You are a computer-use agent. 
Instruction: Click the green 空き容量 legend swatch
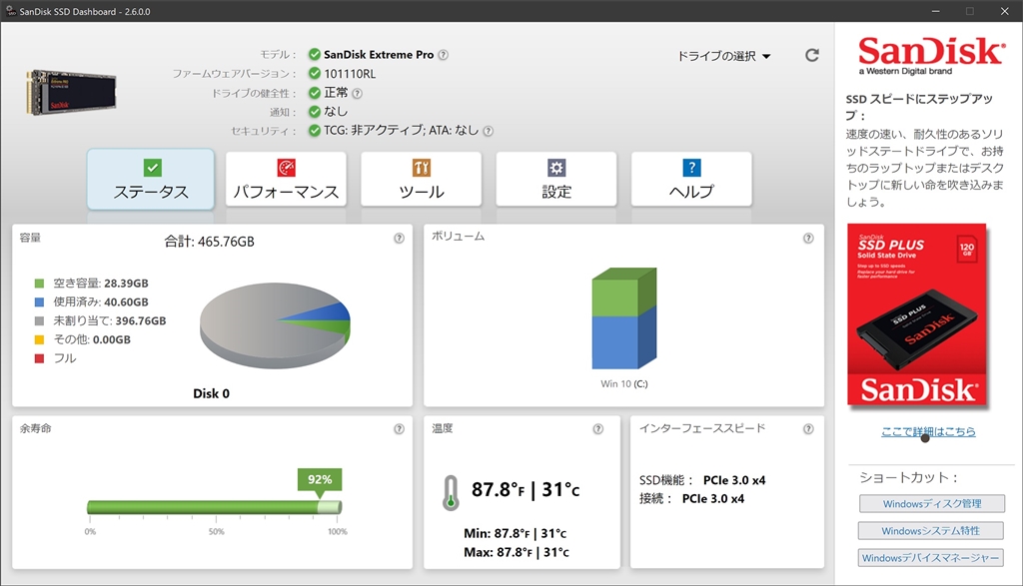point(39,284)
